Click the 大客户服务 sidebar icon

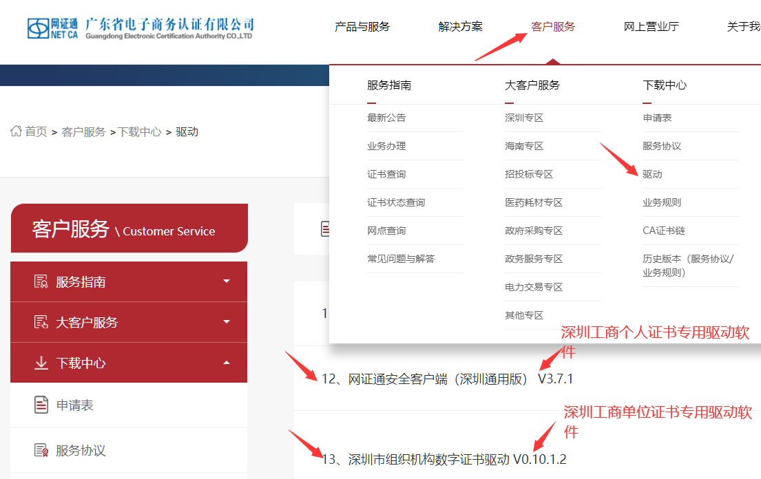point(41,322)
